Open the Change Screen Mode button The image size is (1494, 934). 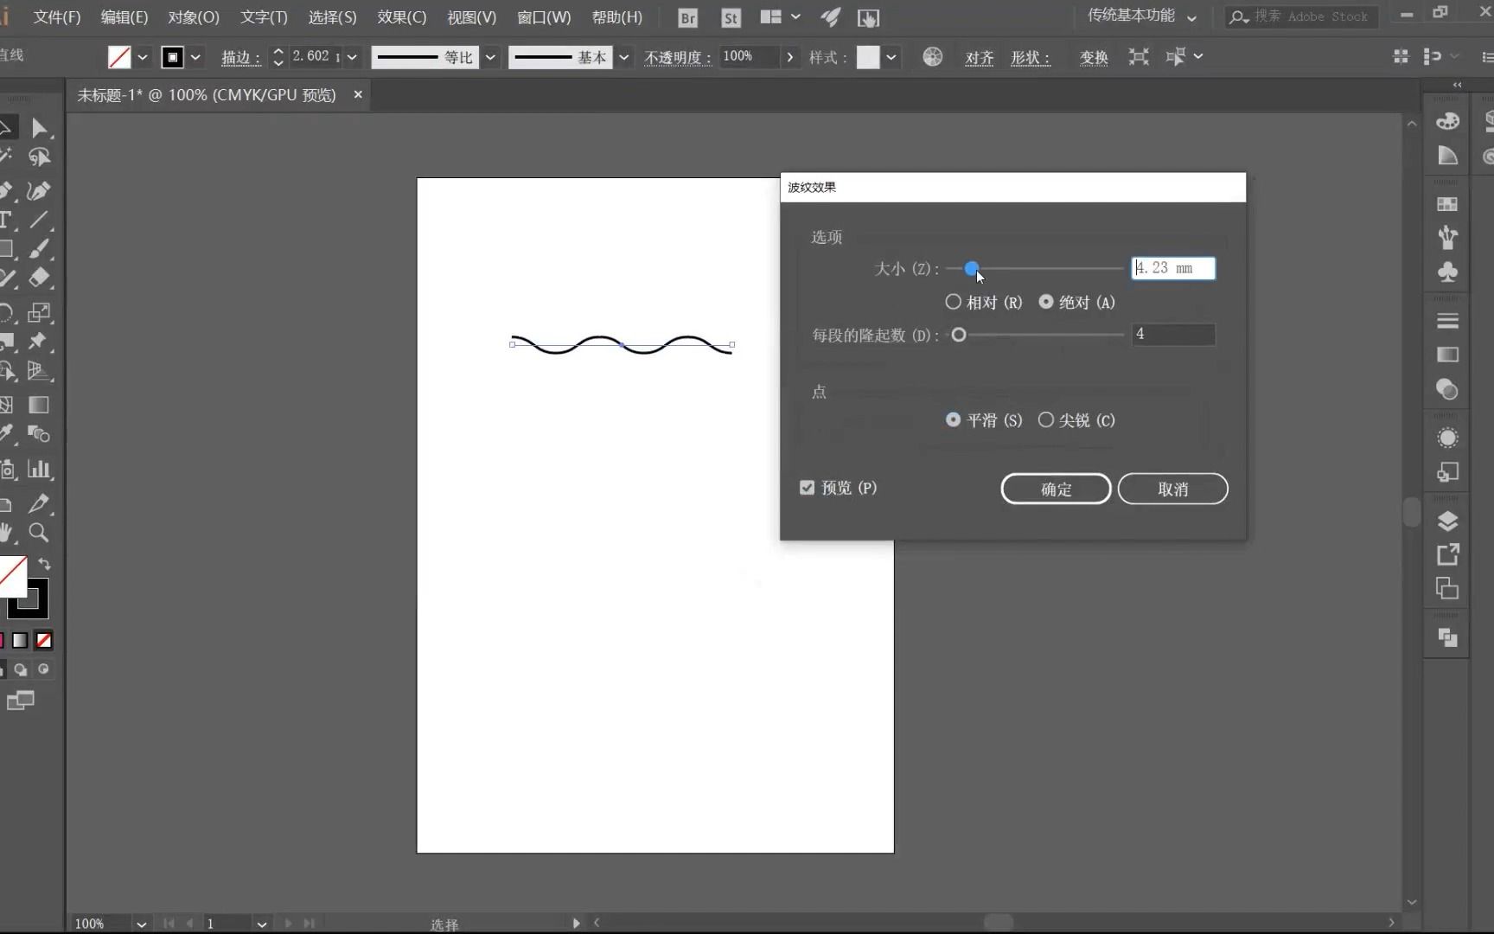point(20,700)
